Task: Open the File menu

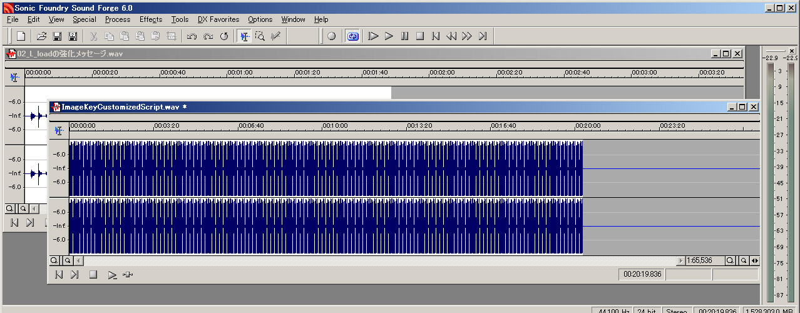Action: (13, 19)
